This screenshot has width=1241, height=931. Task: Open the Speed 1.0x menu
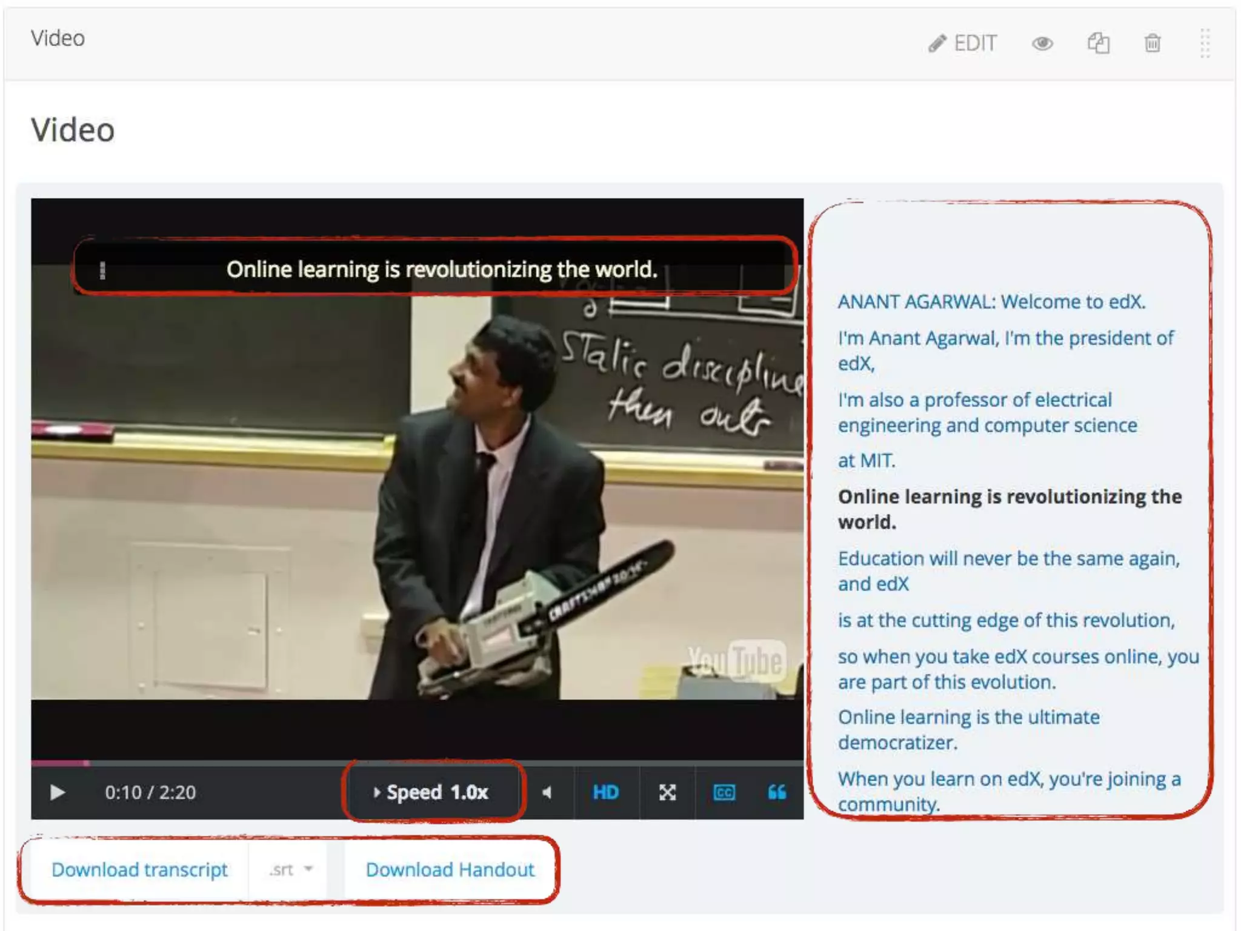432,792
